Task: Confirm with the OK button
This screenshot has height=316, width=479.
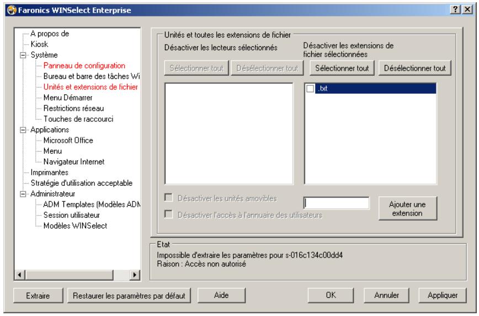Action: 331,295
